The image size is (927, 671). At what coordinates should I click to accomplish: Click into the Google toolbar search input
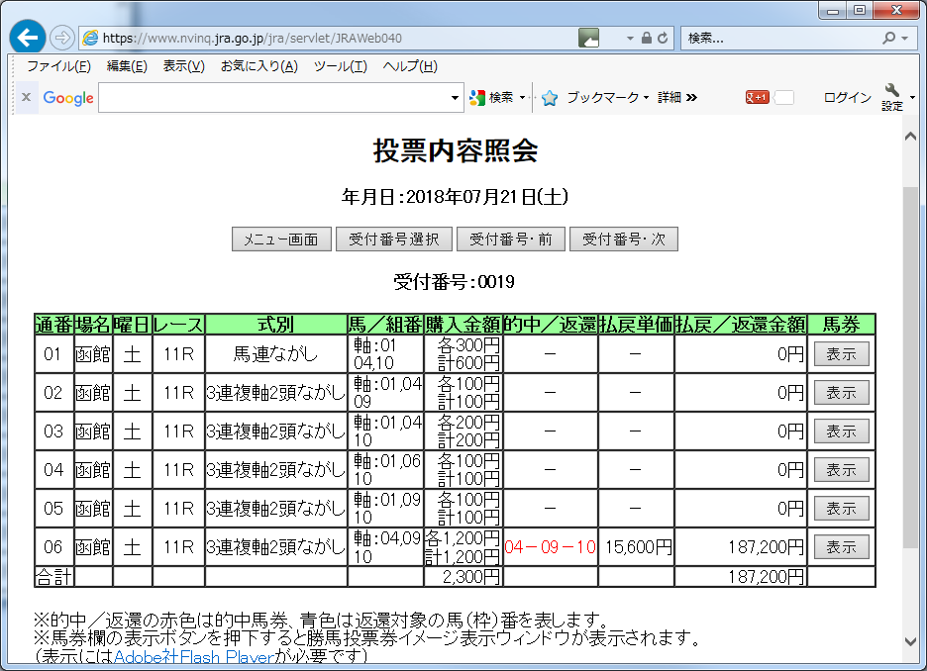(273, 97)
